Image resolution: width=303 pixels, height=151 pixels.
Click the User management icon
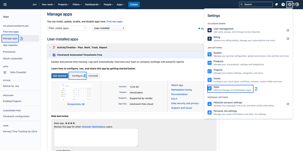(x=210, y=30)
